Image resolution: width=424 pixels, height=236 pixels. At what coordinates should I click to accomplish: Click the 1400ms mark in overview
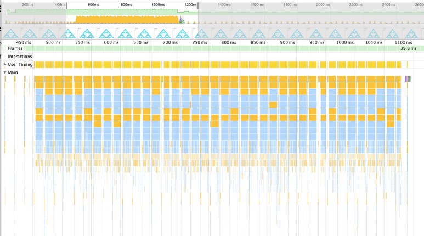click(x=223, y=4)
